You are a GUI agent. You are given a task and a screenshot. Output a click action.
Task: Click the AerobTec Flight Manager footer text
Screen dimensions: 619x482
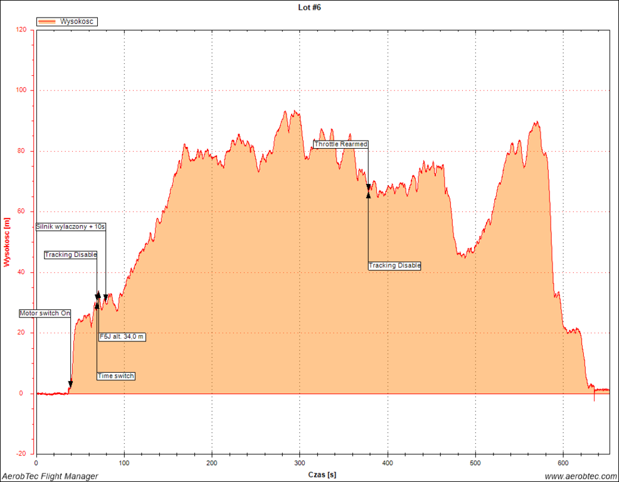tap(50, 476)
